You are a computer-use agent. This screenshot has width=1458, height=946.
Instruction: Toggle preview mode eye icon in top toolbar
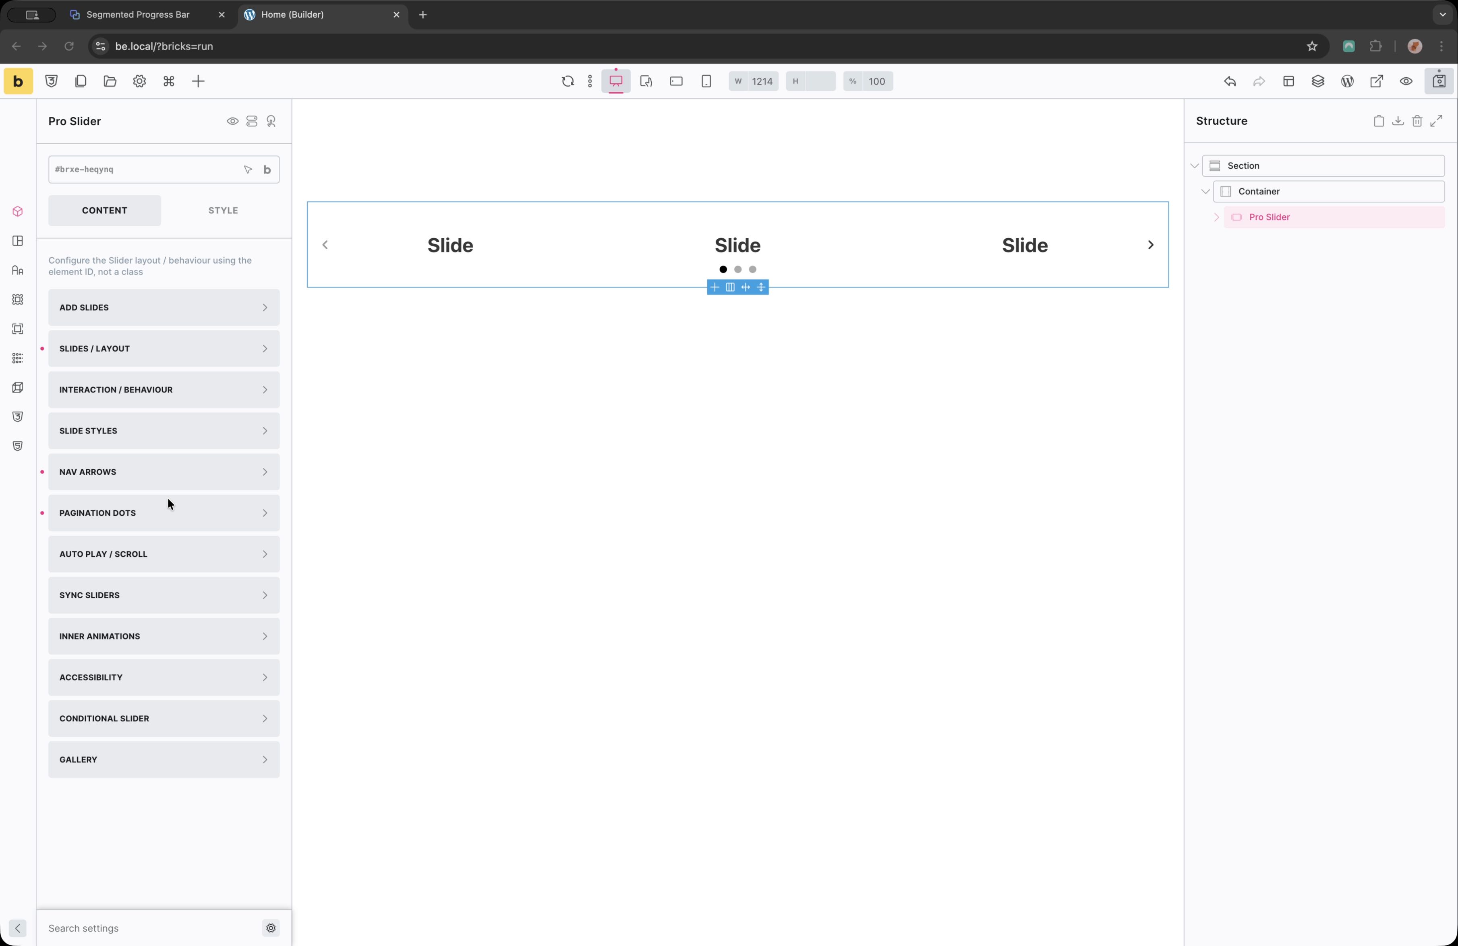1406,81
